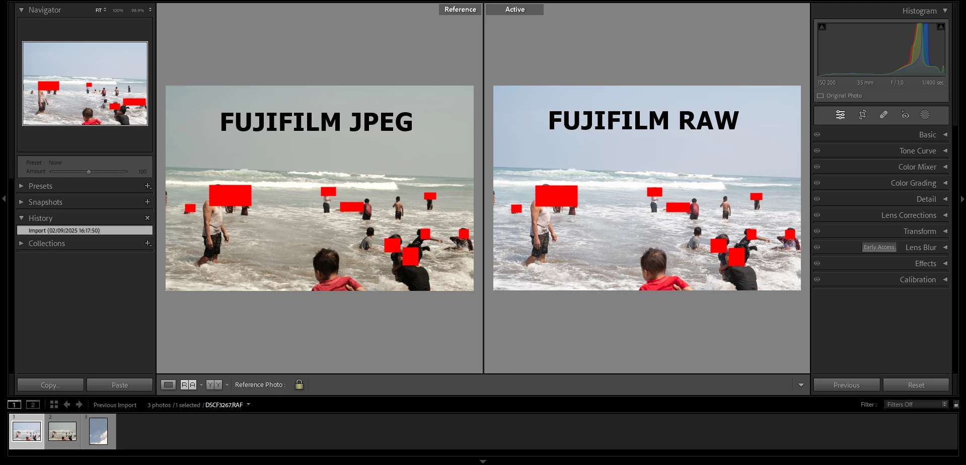Click the Copy... button

point(50,385)
